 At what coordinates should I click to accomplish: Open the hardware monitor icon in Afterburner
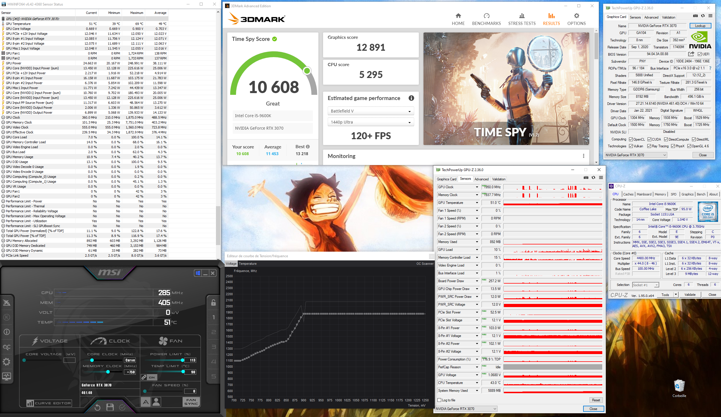coord(6,376)
